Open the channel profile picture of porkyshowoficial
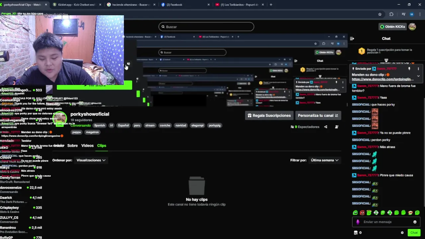 point(60,119)
